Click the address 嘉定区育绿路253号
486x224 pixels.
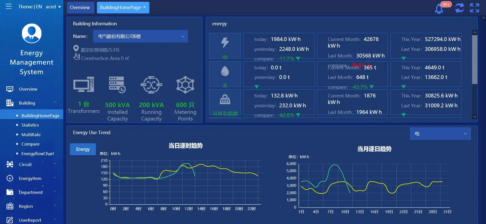(x=100, y=50)
